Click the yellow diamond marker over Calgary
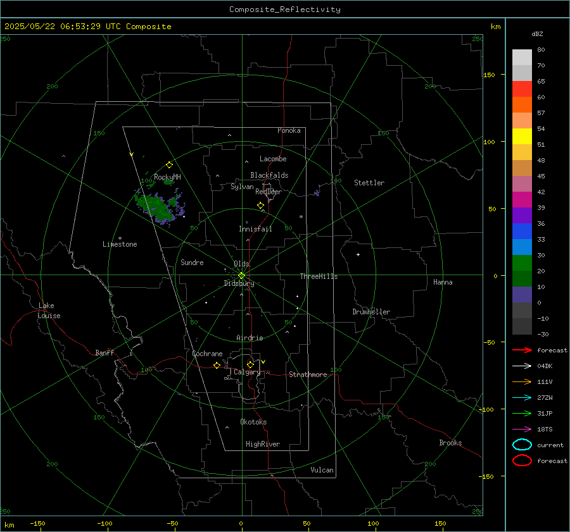The width and height of the screenshot is (570, 532). point(250,364)
